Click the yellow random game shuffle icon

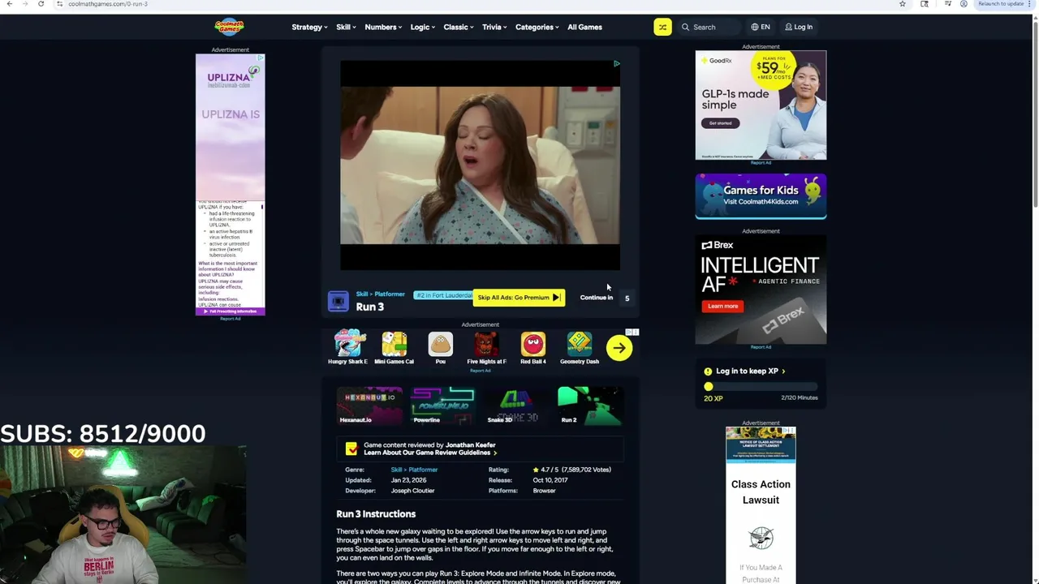(x=662, y=27)
